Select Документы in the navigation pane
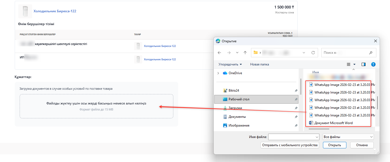The width and height of the screenshot is (390, 162). point(237,117)
